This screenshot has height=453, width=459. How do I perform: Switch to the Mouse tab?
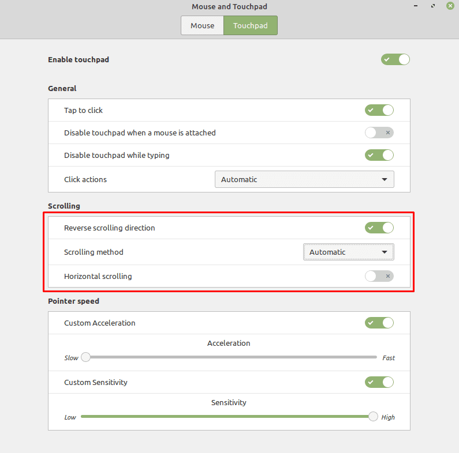[202, 25]
